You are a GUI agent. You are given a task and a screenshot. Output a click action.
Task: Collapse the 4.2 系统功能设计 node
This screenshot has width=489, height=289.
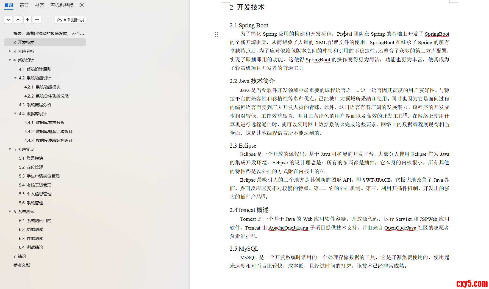(15, 78)
